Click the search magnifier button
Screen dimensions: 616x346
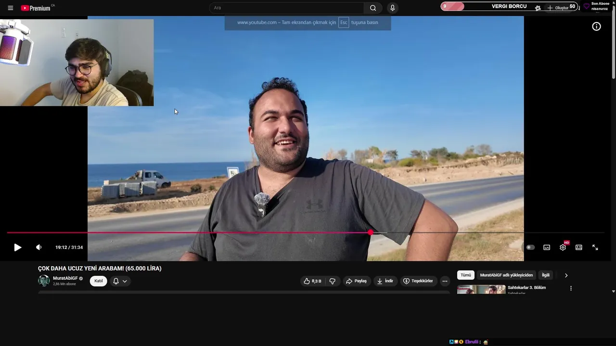[373, 8]
